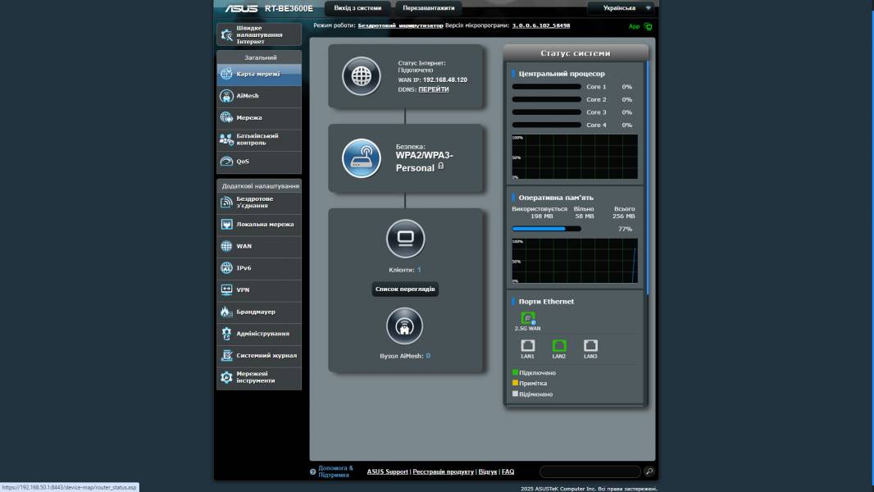The height and width of the screenshot is (492, 874).
Task: Click the Системний журнал icon
Action: pyautogui.click(x=226, y=355)
